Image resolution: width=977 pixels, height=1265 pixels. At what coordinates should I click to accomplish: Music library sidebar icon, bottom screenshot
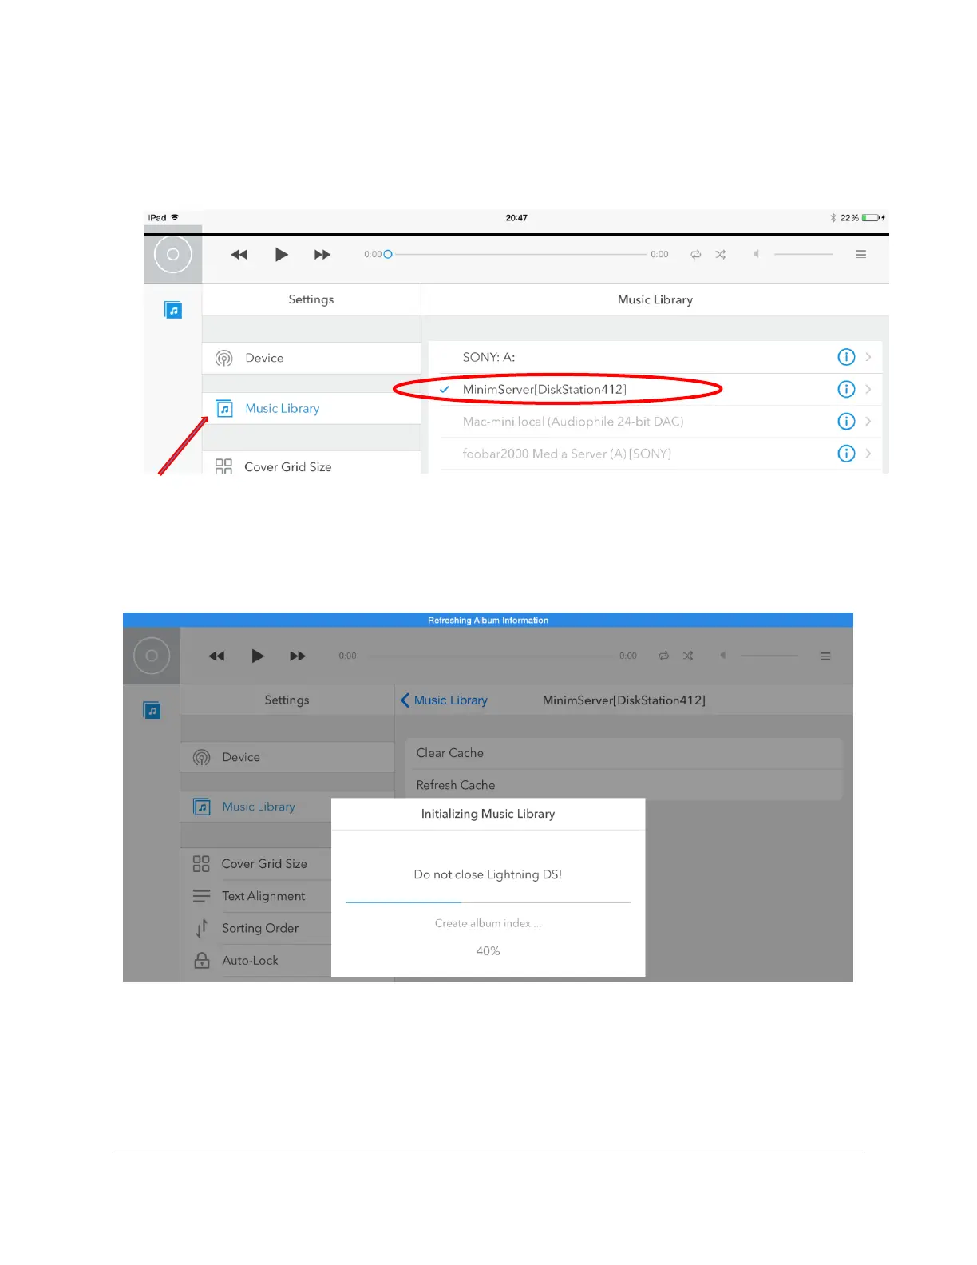point(152,710)
